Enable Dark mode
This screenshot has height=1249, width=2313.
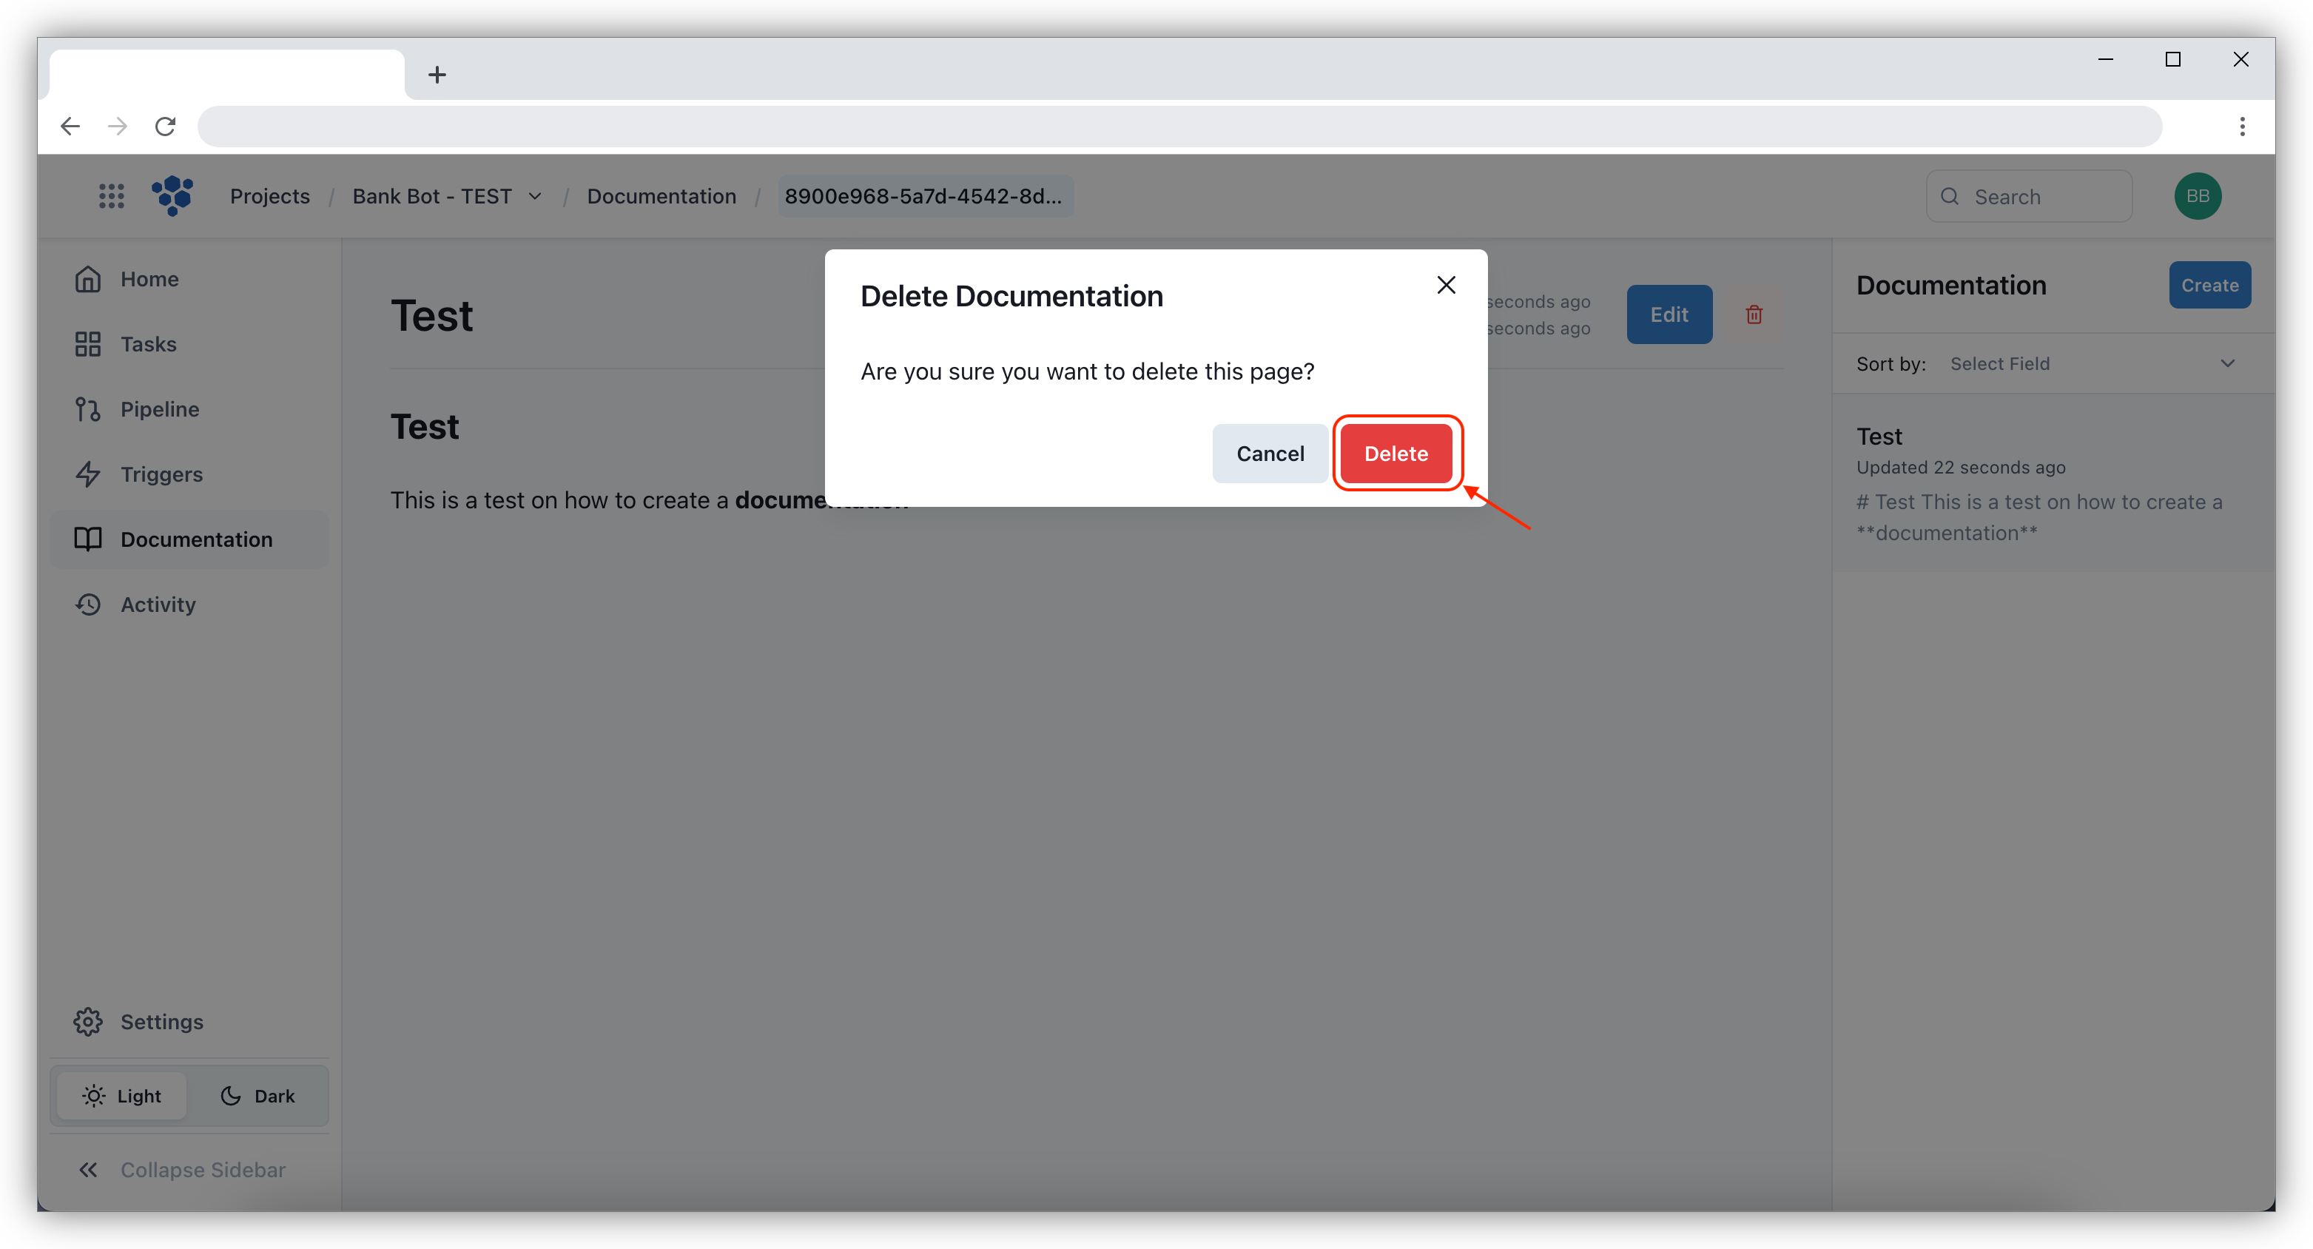pos(257,1095)
